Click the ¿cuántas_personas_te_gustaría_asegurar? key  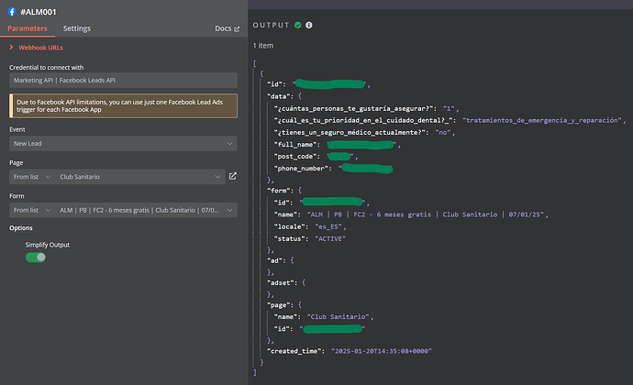(353, 108)
